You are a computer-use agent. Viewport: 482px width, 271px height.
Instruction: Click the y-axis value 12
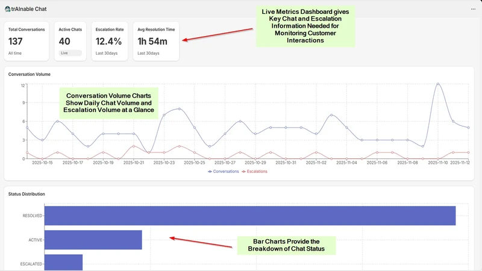tap(23, 86)
